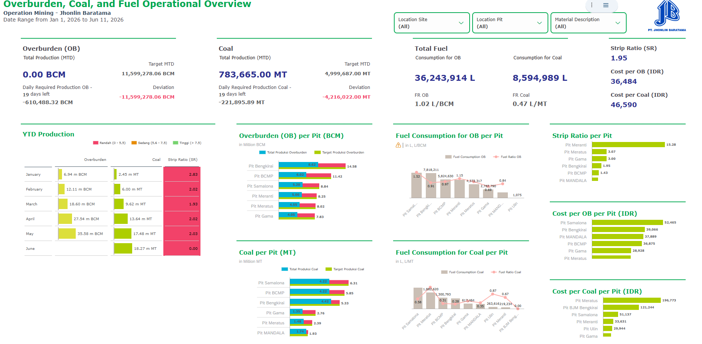Click Pit Samalona coal bar labeled 6.31
The width and height of the screenshot is (702, 344).
point(319,283)
